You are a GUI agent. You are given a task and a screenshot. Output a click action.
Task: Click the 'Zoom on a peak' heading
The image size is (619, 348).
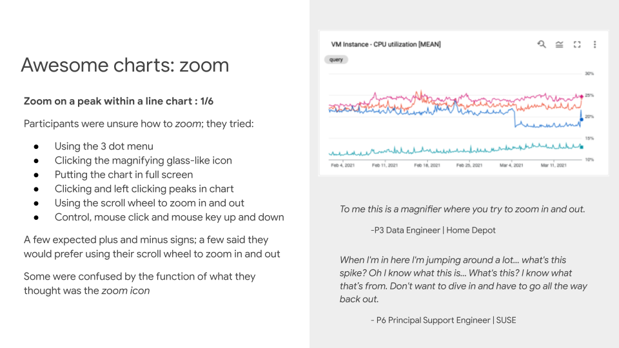coord(118,101)
